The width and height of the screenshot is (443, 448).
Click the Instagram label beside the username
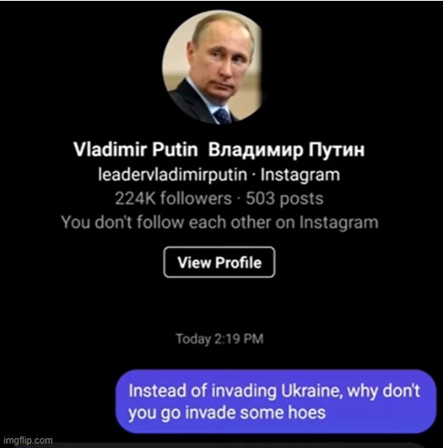pos(300,175)
